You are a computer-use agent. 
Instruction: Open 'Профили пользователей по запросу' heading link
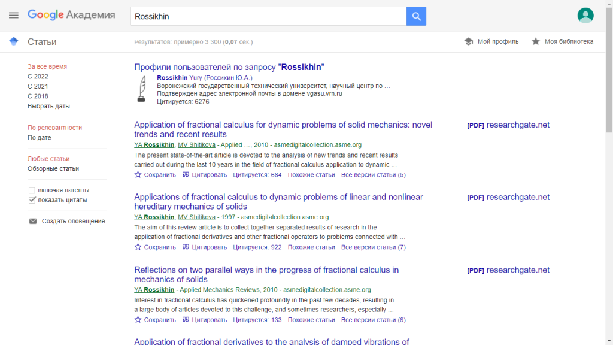point(229,67)
